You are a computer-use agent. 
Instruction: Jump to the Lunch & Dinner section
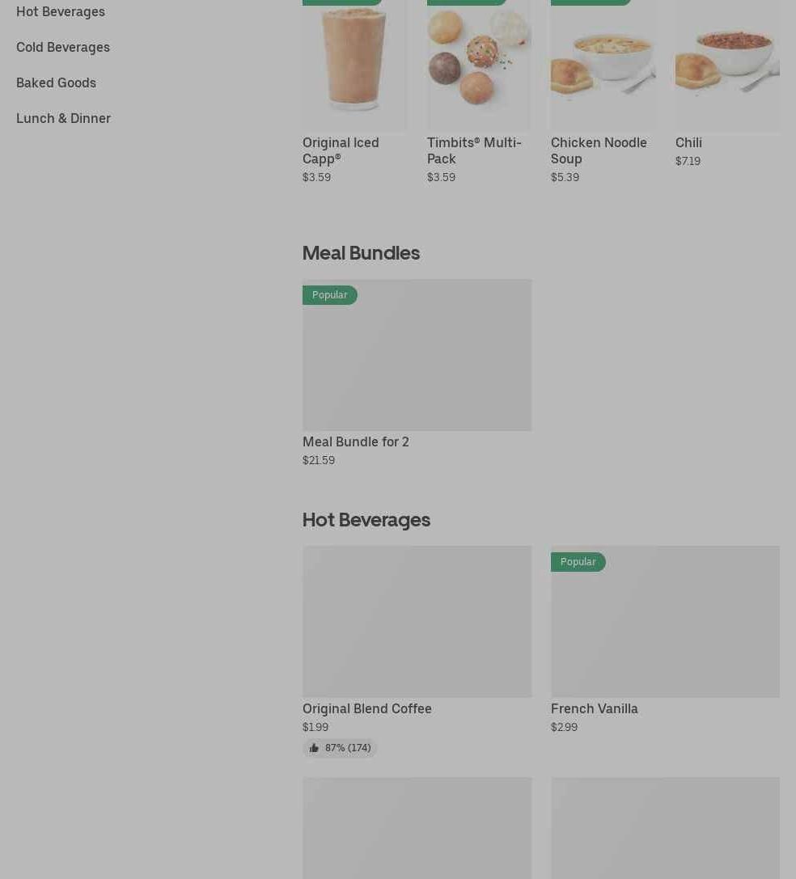63,118
